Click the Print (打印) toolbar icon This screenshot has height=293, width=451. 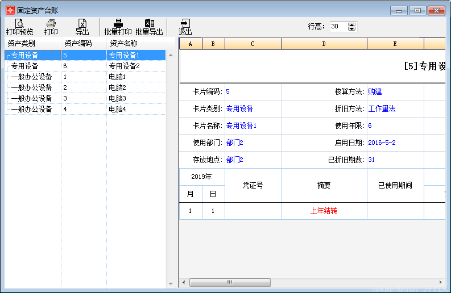point(51,27)
